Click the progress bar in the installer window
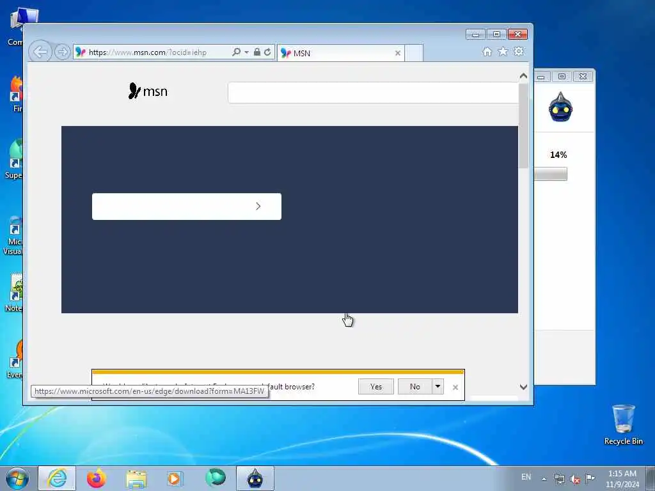Image resolution: width=655 pixels, height=491 pixels. tap(551, 174)
